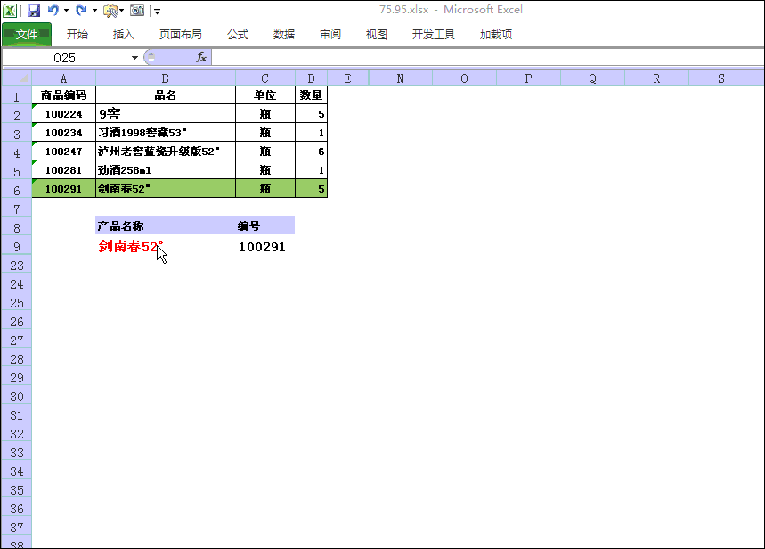
Task: Select red 剑南春52° cell in row 9
Action: click(x=166, y=246)
